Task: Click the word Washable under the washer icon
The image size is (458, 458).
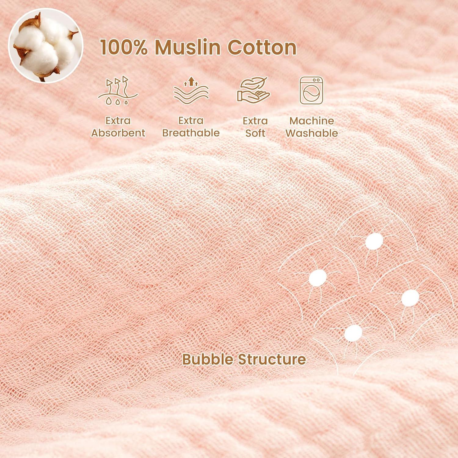Action: click(x=312, y=133)
